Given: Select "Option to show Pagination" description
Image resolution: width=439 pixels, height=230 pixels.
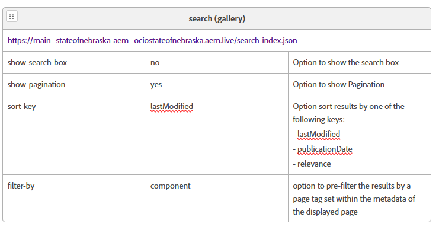Looking at the screenshot, I should (339, 84).
